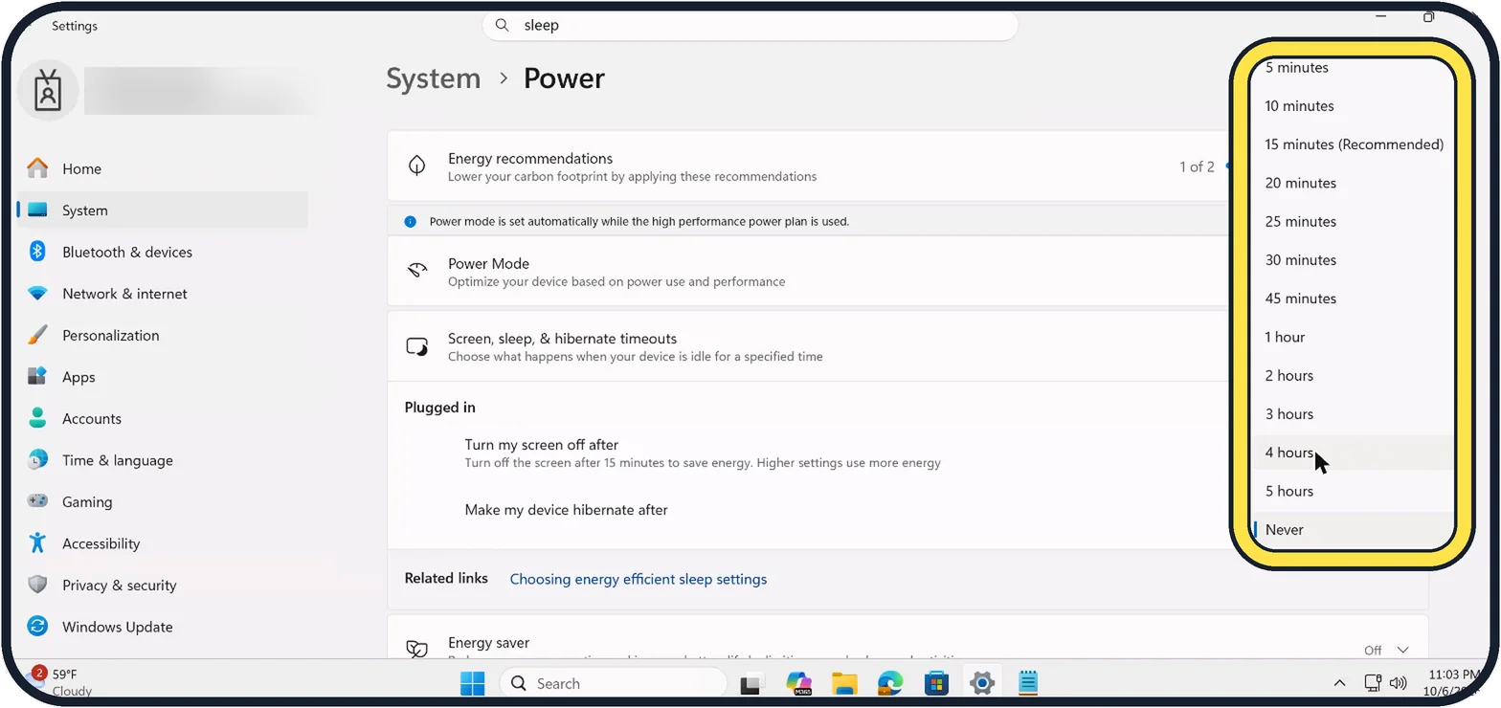Open Microsoft Edge from the taskbar
1501x708 pixels.
point(890,683)
